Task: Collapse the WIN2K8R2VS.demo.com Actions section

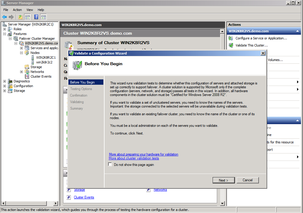Action: pos(297,31)
